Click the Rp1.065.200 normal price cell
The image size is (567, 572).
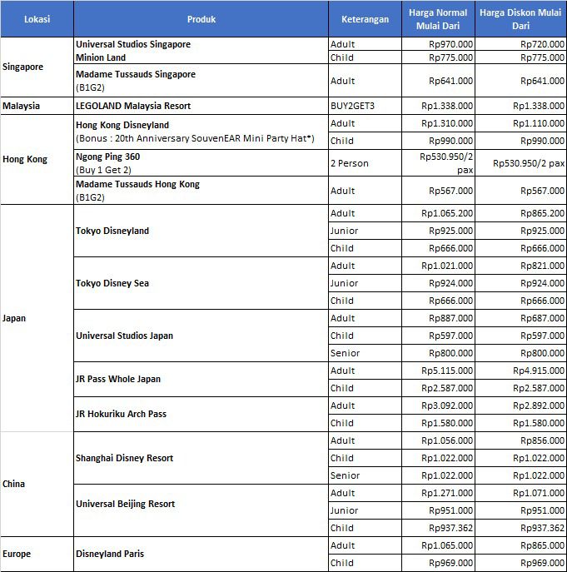[438, 213]
